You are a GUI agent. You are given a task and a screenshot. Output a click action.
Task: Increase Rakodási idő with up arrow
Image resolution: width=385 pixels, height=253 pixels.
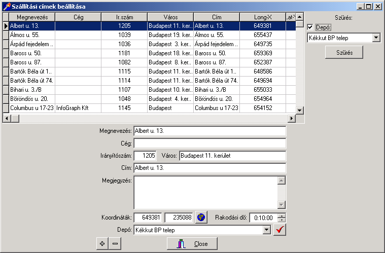point(282,214)
